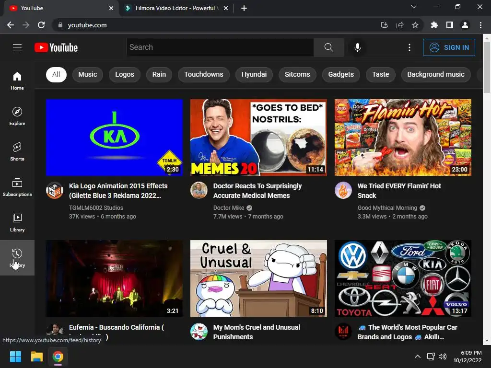Open We Tried EVERY Flamin' Hot title
This screenshot has height=368, width=491.
pos(399,191)
